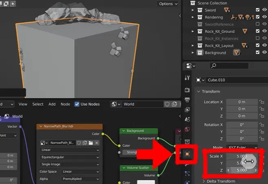Viewport: 268px width, 184px height.
Task: Create new copy of NarrowPath image
Action: tap(85, 143)
